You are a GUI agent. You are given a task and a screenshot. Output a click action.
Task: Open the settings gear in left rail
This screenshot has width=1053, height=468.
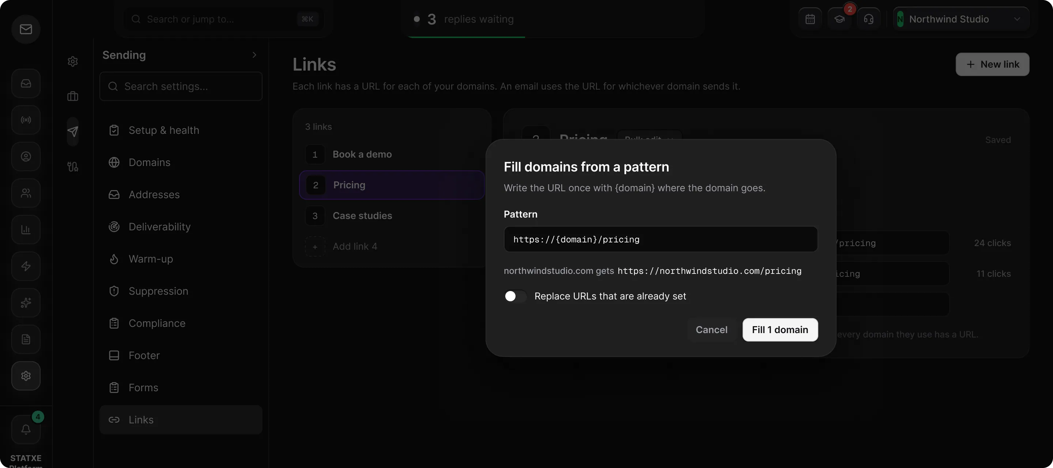point(26,376)
